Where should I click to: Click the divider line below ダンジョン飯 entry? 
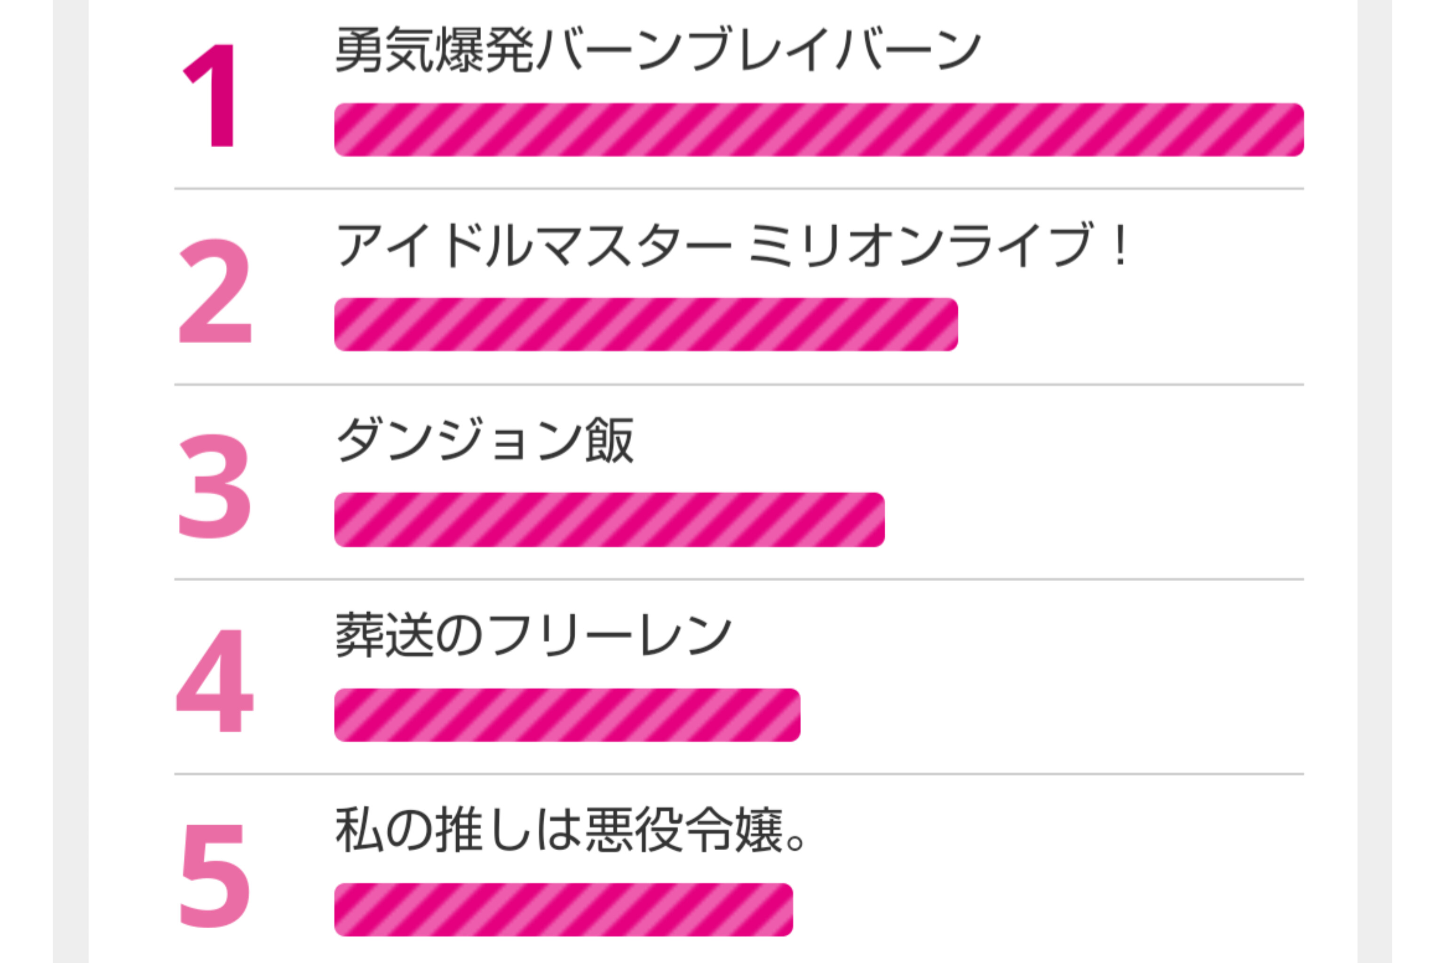(x=739, y=579)
